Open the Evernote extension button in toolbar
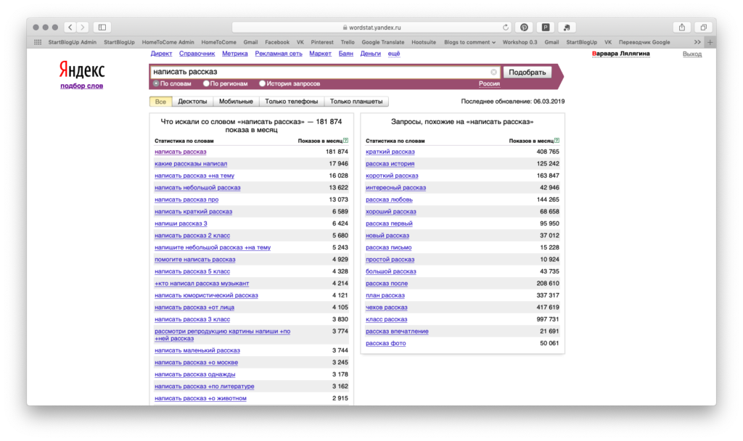 pyautogui.click(x=567, y=28)
